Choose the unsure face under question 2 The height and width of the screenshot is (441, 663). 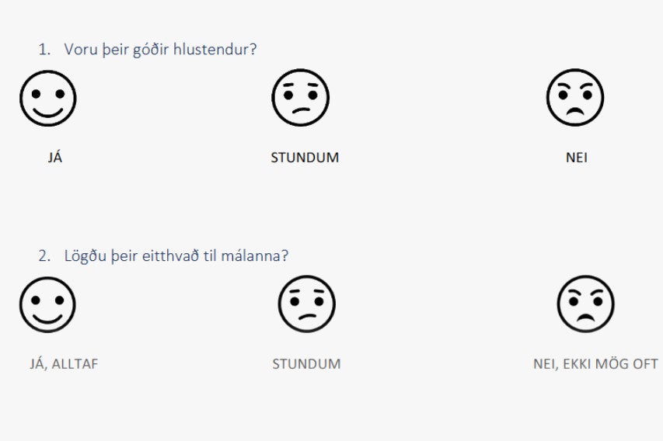(x=306, y=304)
